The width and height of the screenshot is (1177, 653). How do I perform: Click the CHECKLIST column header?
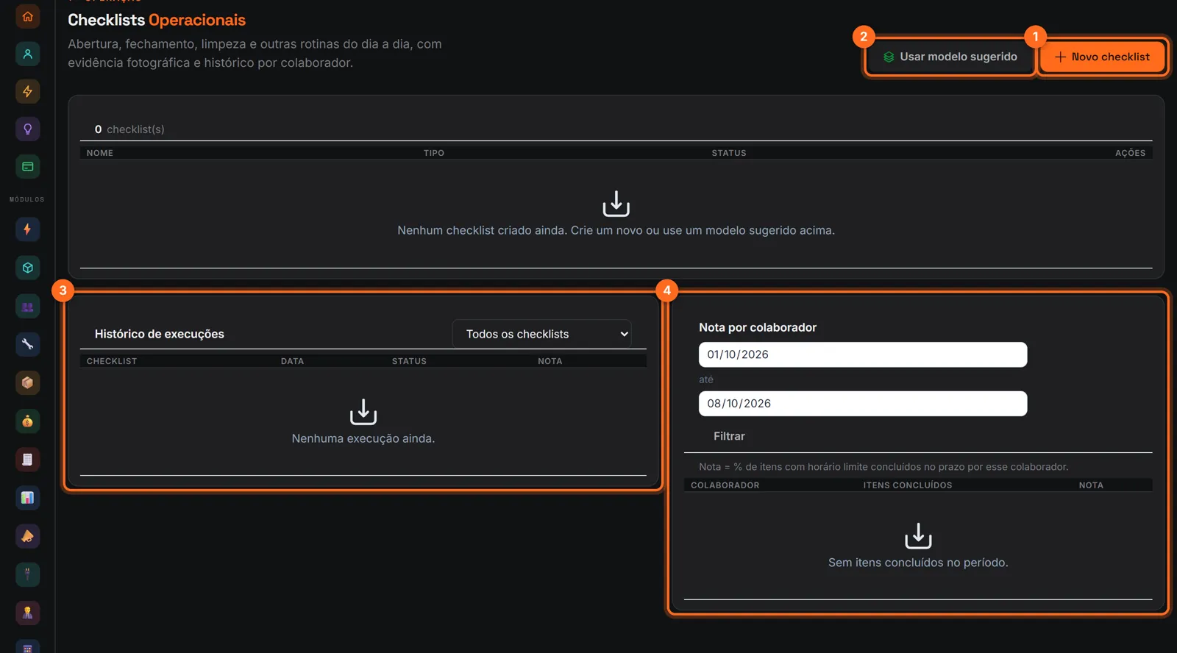click(x=112, y=361)
